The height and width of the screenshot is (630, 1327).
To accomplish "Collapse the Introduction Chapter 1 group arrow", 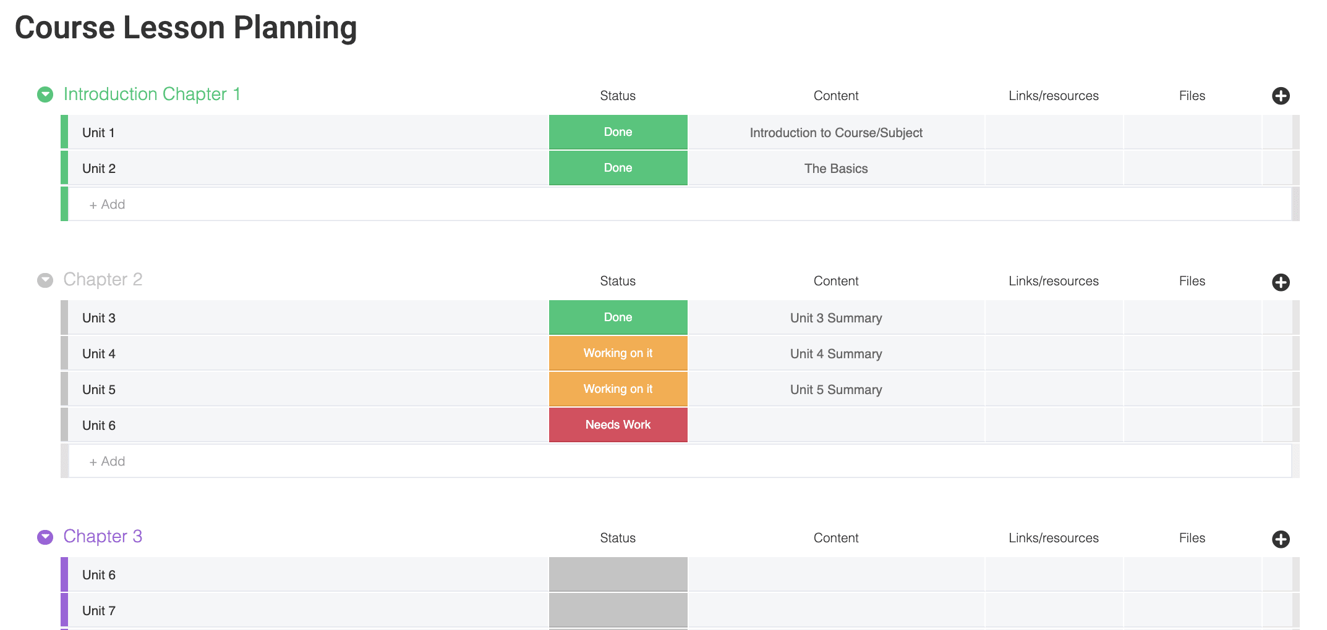I will tap(45, 94).
